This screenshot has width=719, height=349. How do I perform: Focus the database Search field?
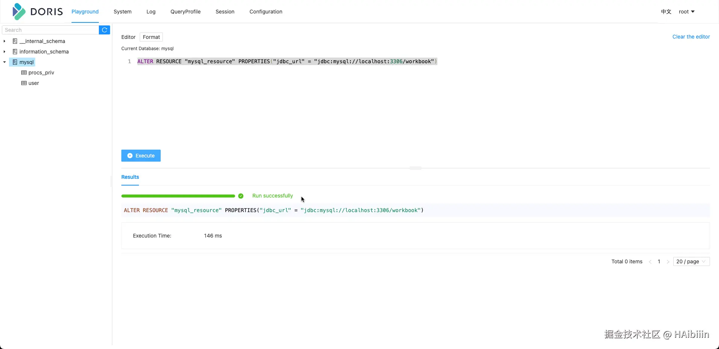pos(51,30)
